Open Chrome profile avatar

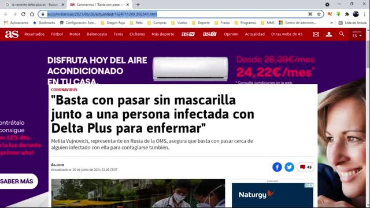pyautogui.click(x=356, y=14)
